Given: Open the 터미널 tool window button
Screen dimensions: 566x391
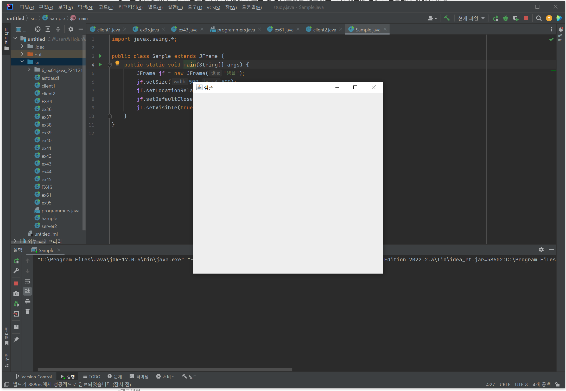Looking at the screenshot, I should 139,376.
